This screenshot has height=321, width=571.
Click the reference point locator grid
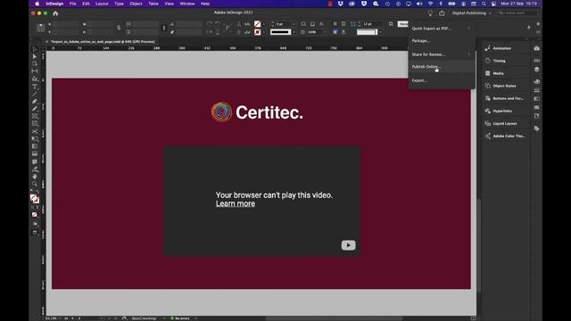point(41,28)
